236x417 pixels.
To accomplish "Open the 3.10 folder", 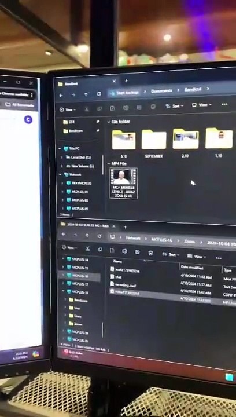I will [x=123, y=144].
